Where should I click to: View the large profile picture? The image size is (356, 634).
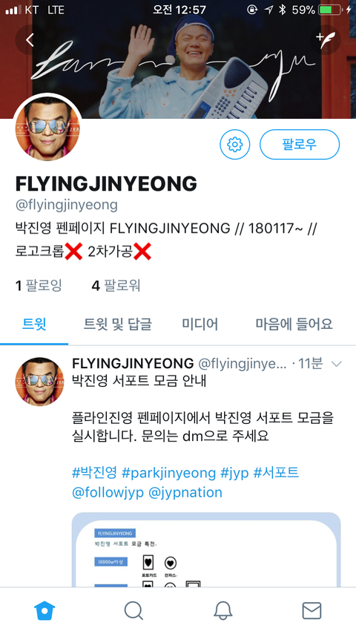click(x=47, y=128)
